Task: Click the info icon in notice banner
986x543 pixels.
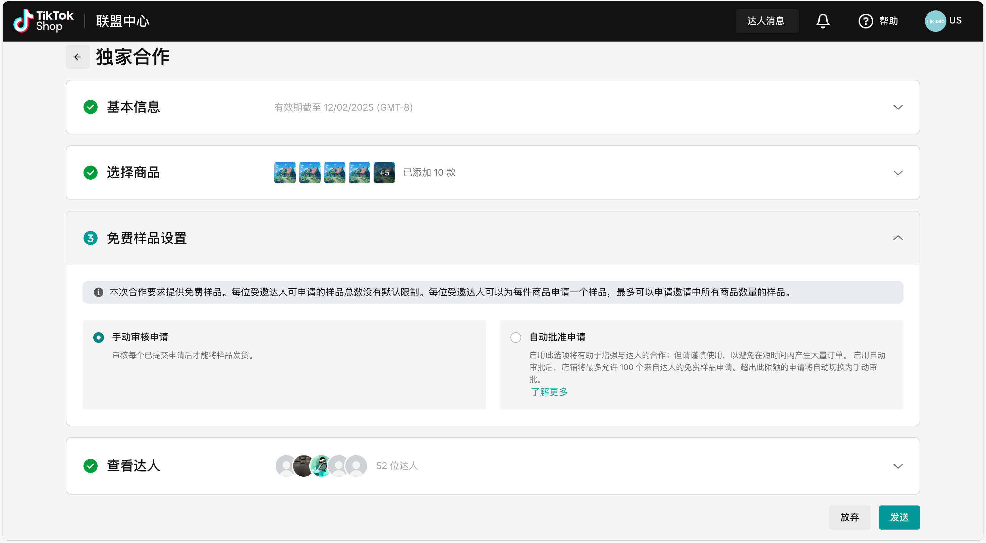Action: tap(98, 292)
